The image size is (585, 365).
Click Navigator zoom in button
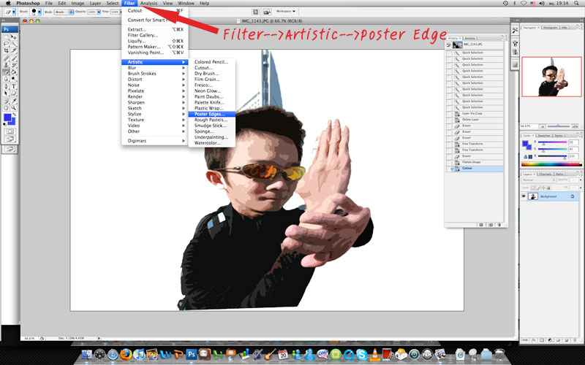pos(575,126)
